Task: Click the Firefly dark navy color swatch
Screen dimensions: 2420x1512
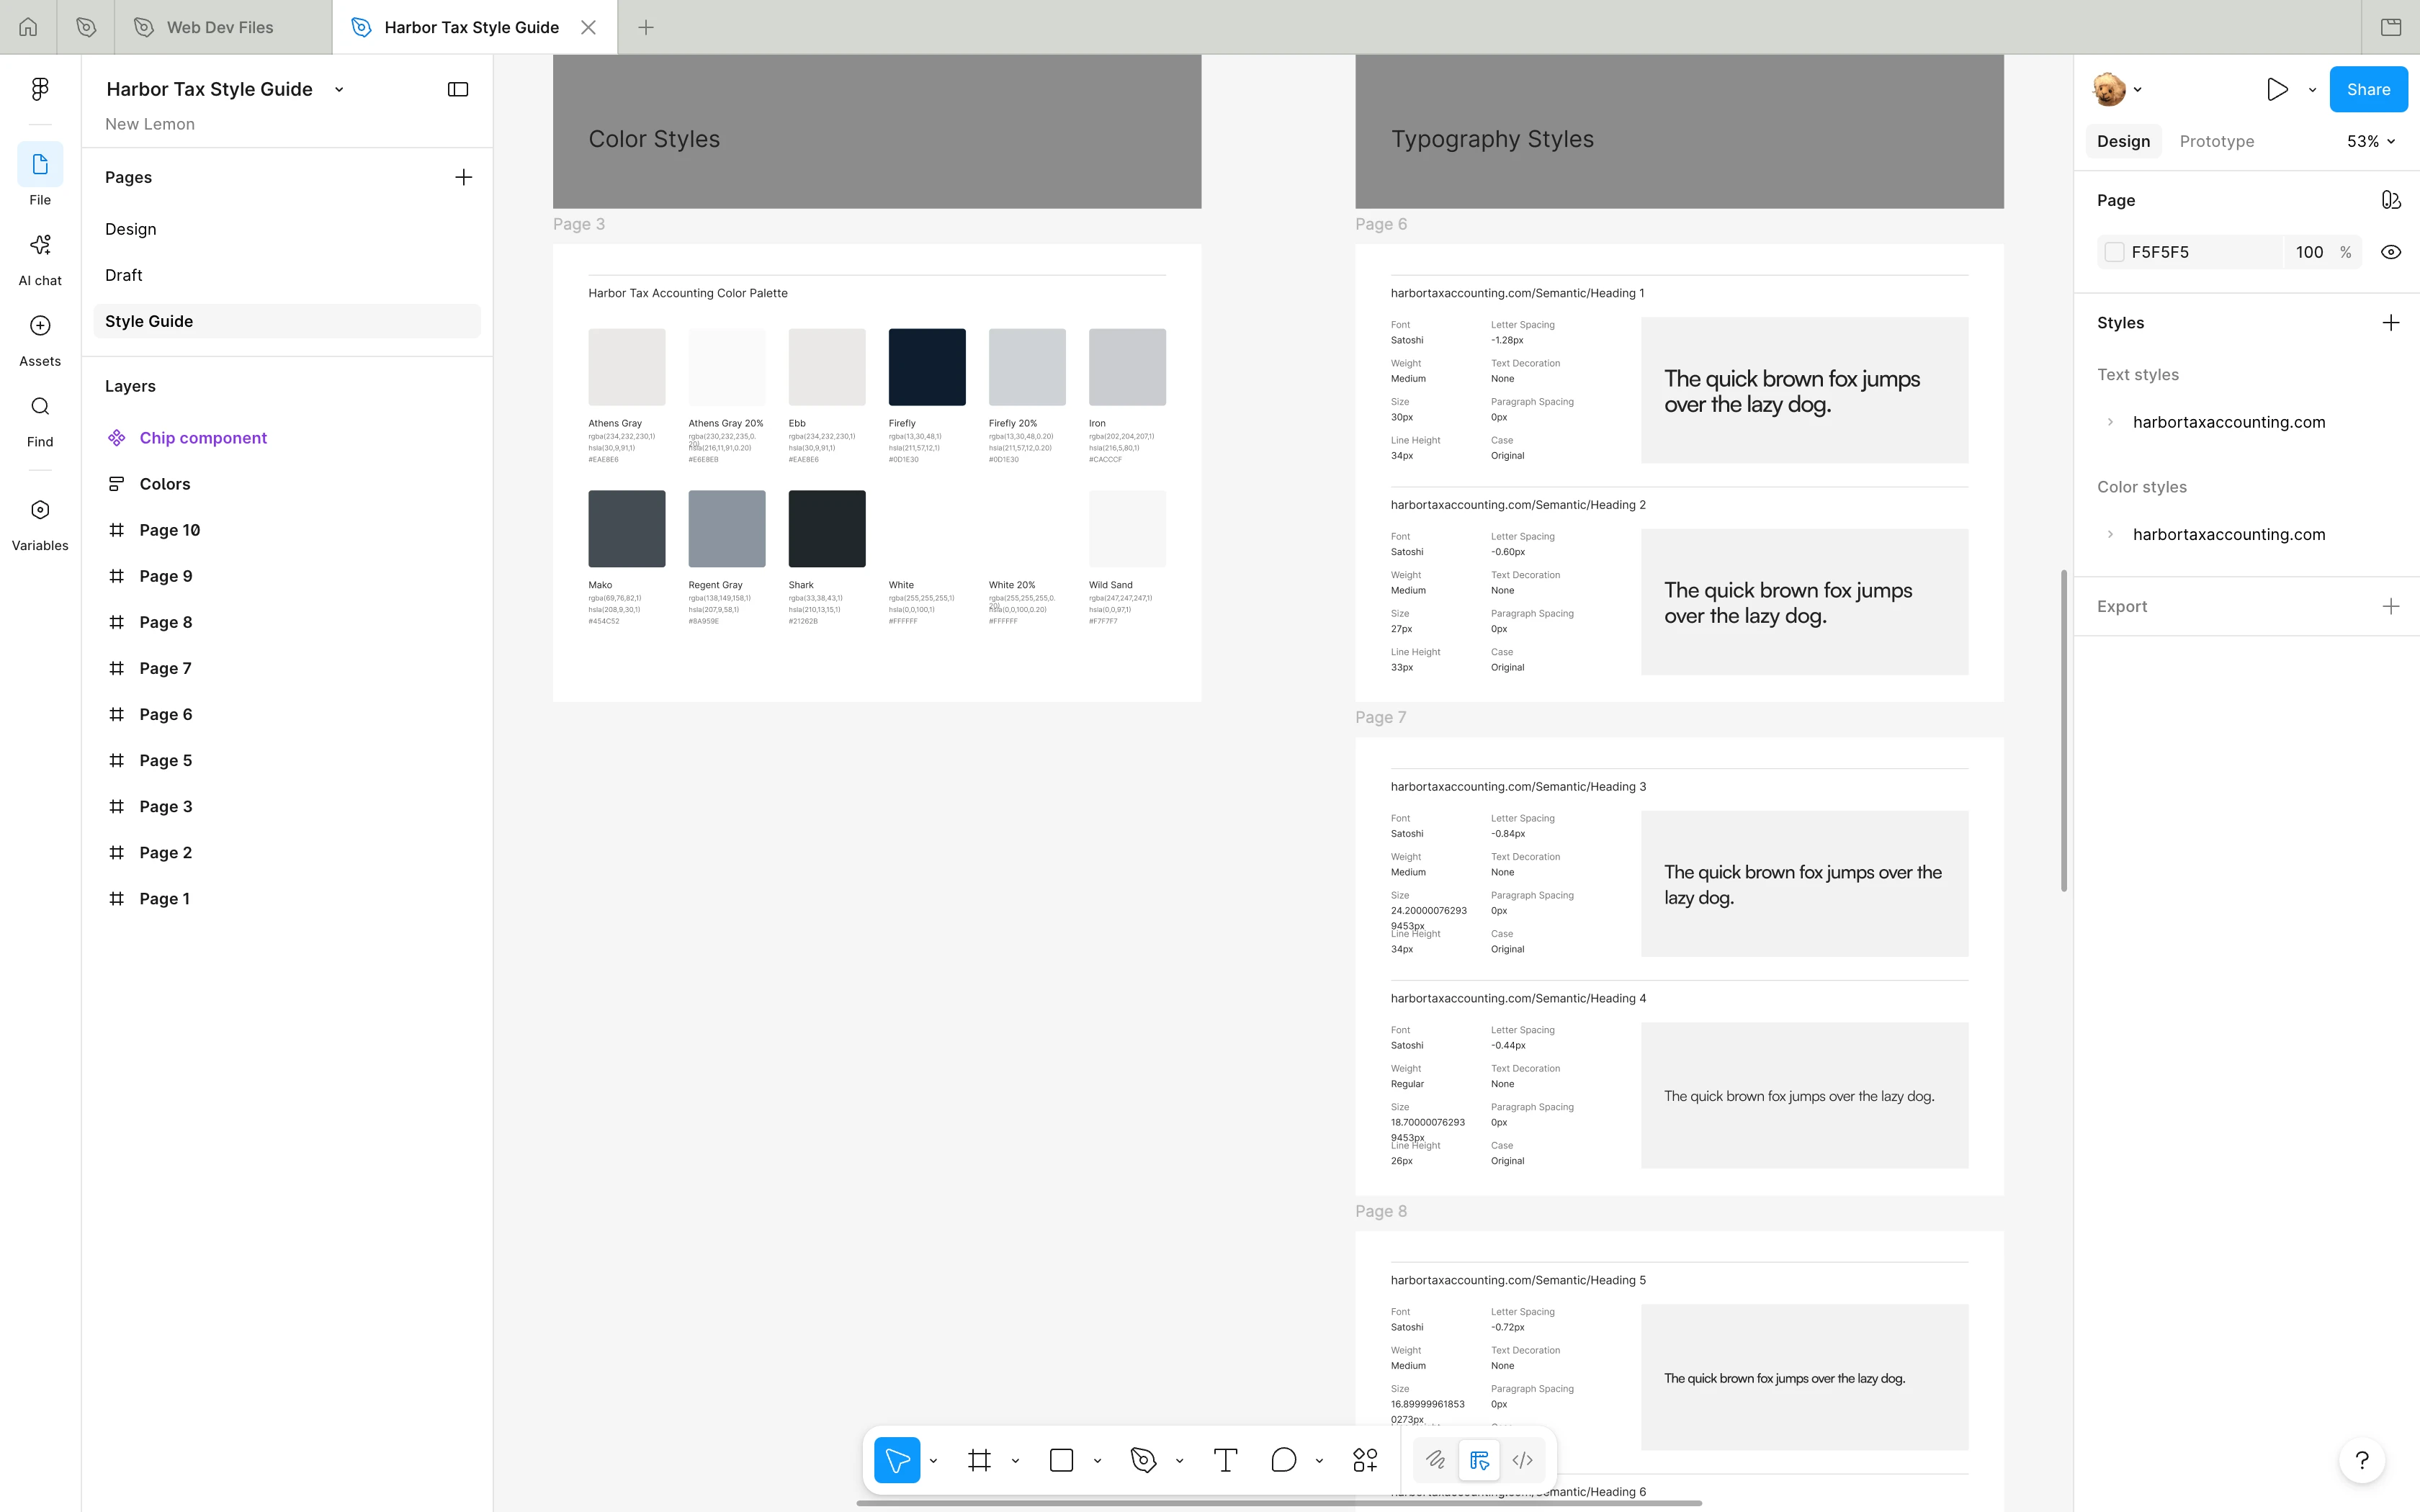Action: tap(926, 367)
